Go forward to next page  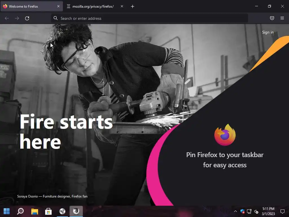[x=17, y=18]
